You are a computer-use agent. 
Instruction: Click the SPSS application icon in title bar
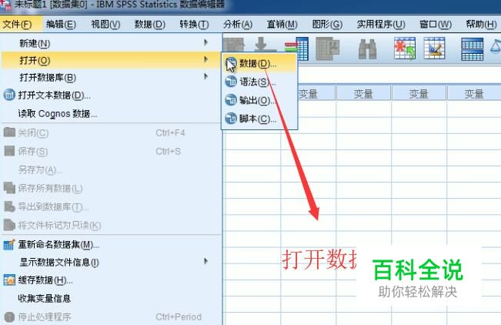tap(5, 5)
